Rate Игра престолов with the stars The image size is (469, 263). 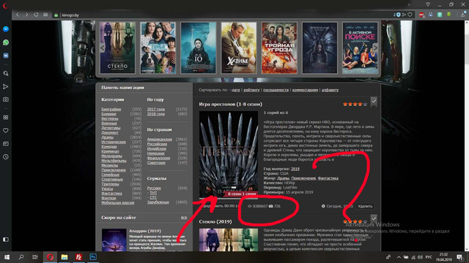[x=355, y=104]
